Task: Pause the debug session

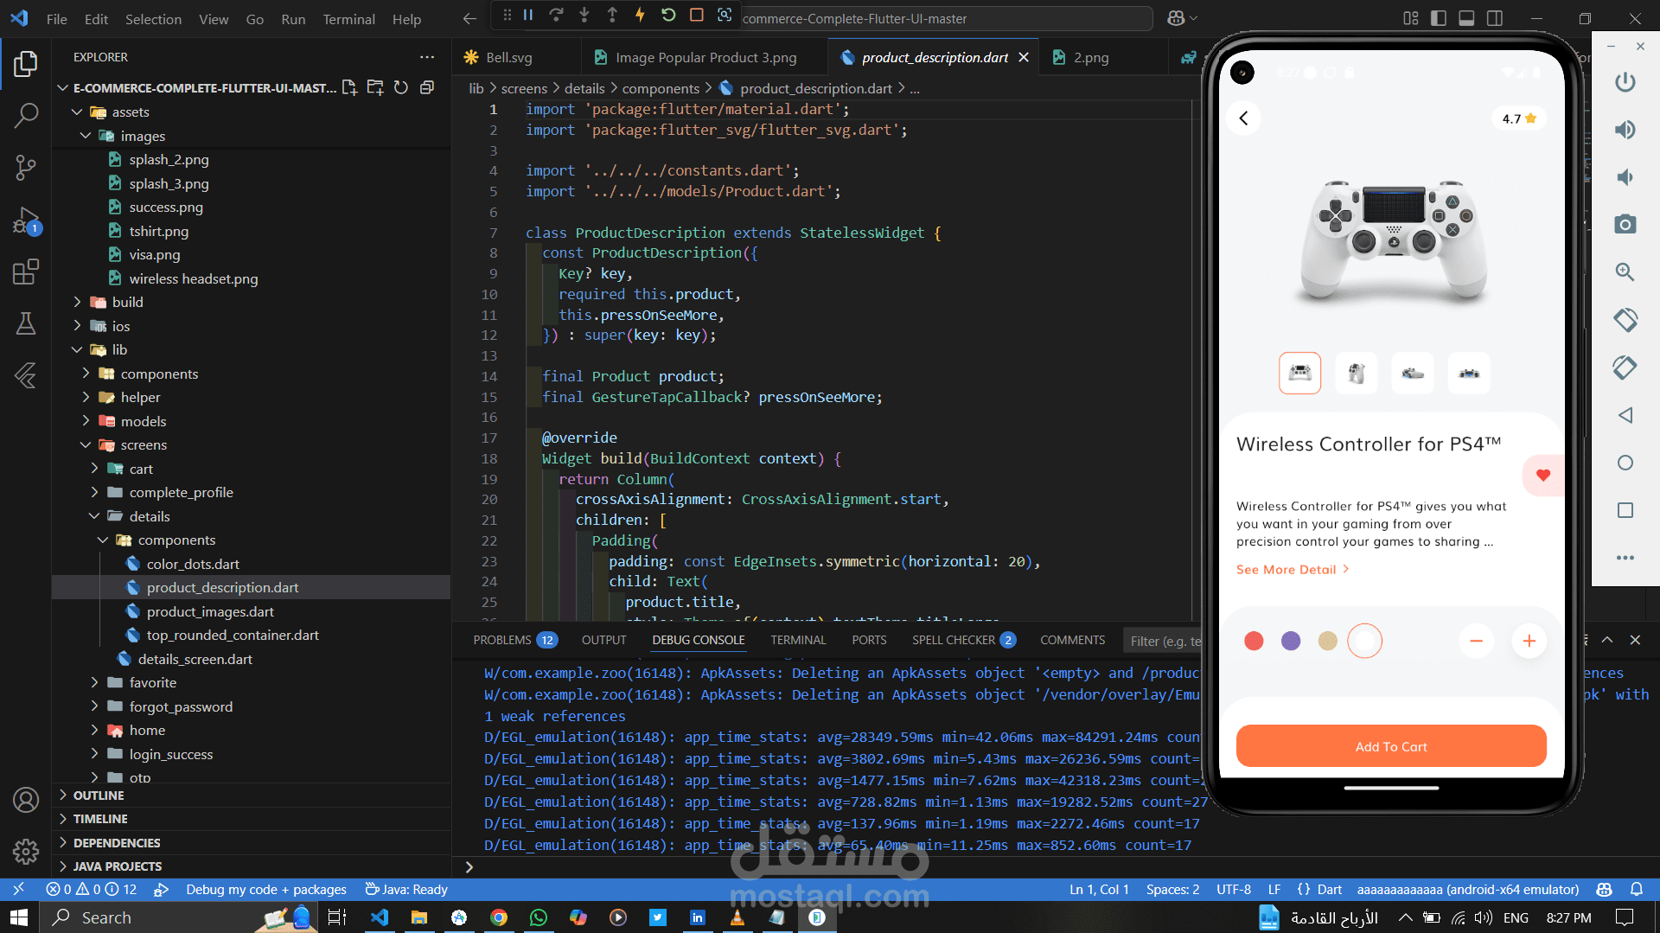Action: coord(528,15)
